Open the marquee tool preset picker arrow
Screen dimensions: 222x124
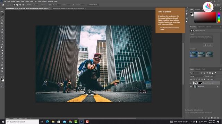point(10,5)
